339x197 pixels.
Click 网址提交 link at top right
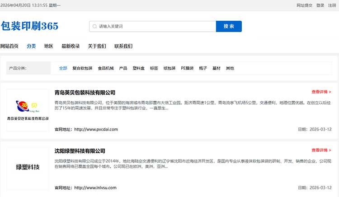[x=304, y=5]
